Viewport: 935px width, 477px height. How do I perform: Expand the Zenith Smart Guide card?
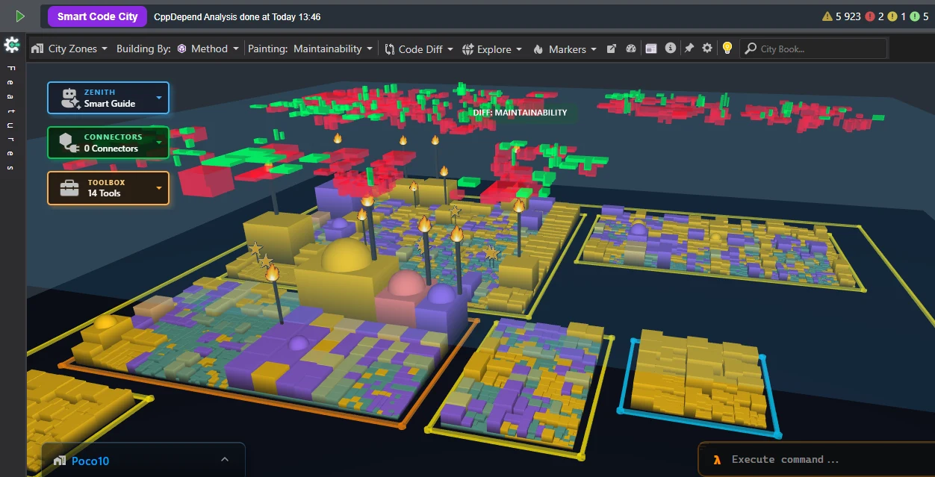108,98
